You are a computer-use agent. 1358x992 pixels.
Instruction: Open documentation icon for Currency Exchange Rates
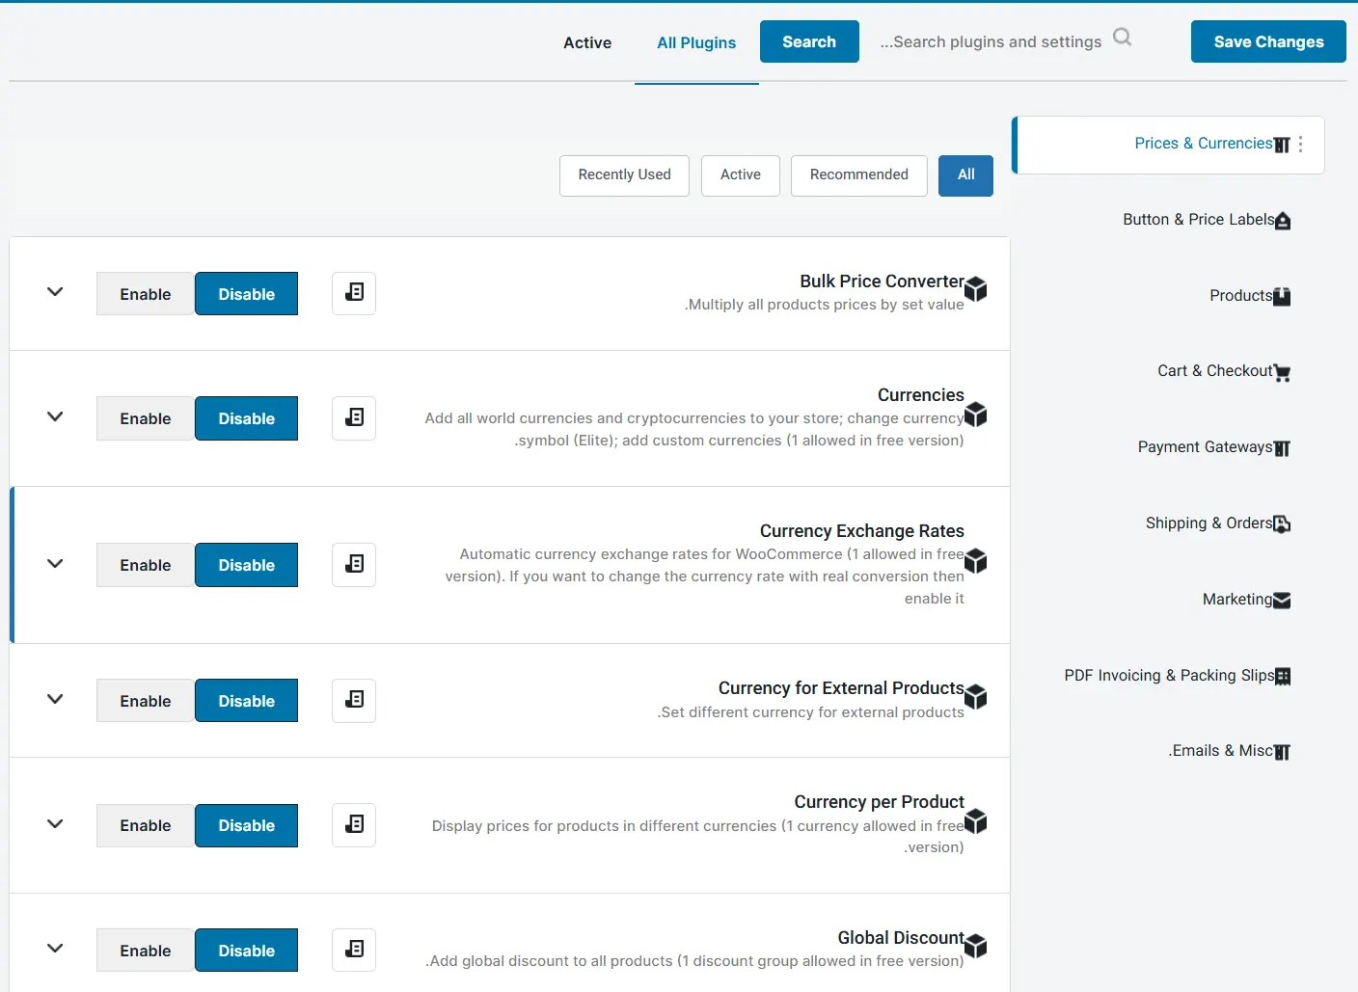pyautogui.click(x=354, y=564)
